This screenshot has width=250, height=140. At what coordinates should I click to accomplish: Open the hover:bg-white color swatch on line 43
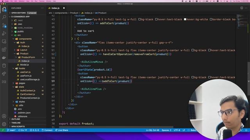point(185,19)
